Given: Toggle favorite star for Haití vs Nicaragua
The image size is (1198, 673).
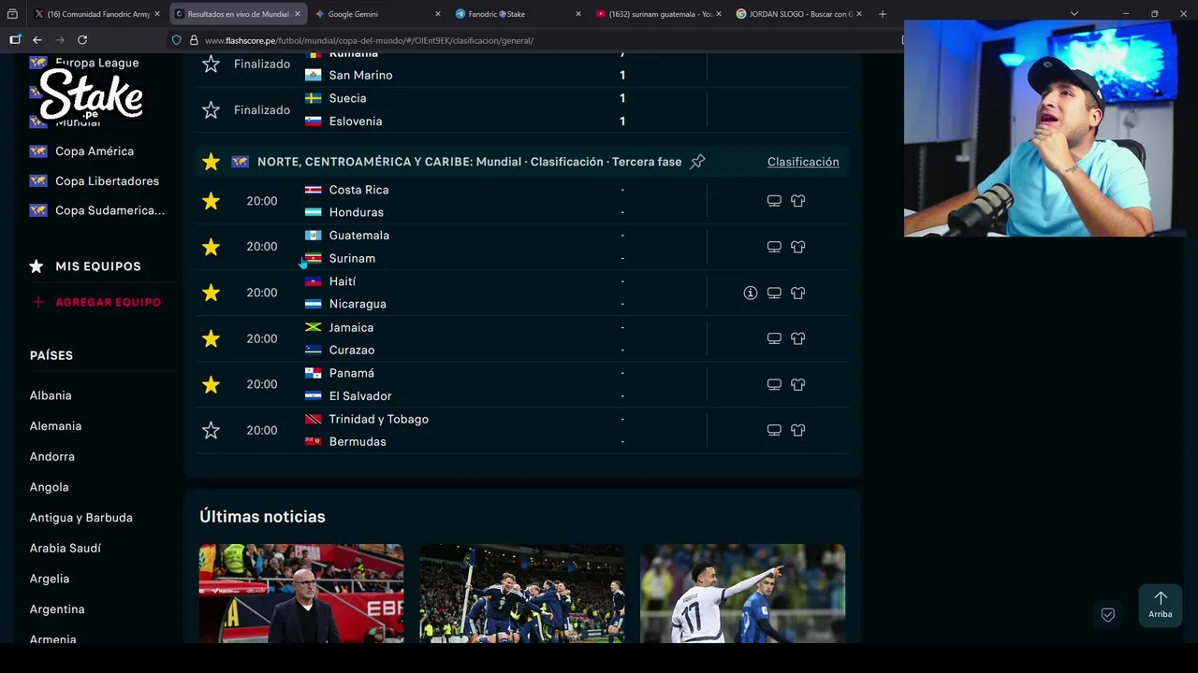Looking at the screenshot, I should [x=211, y=293].
